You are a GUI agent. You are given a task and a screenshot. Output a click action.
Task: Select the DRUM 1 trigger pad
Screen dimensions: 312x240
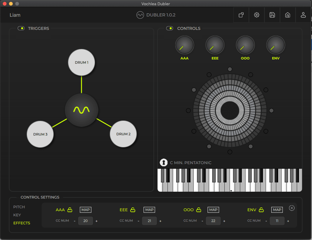pos(82,62)
